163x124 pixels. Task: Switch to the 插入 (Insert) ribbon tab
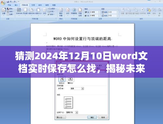[x=16, y=5]
